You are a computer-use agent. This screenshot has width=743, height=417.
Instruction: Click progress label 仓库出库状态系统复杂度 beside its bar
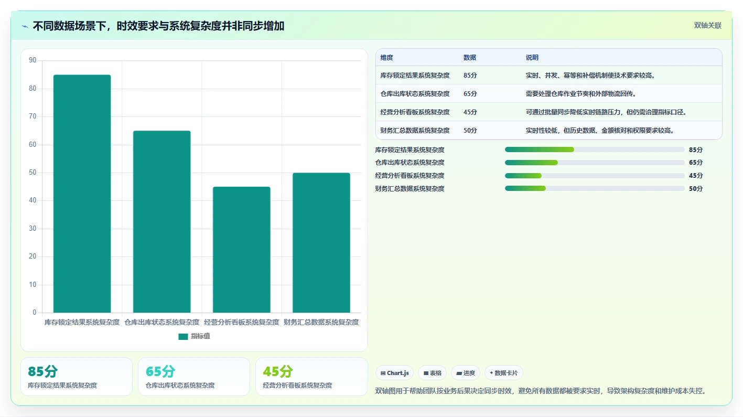tap(410, 163)
